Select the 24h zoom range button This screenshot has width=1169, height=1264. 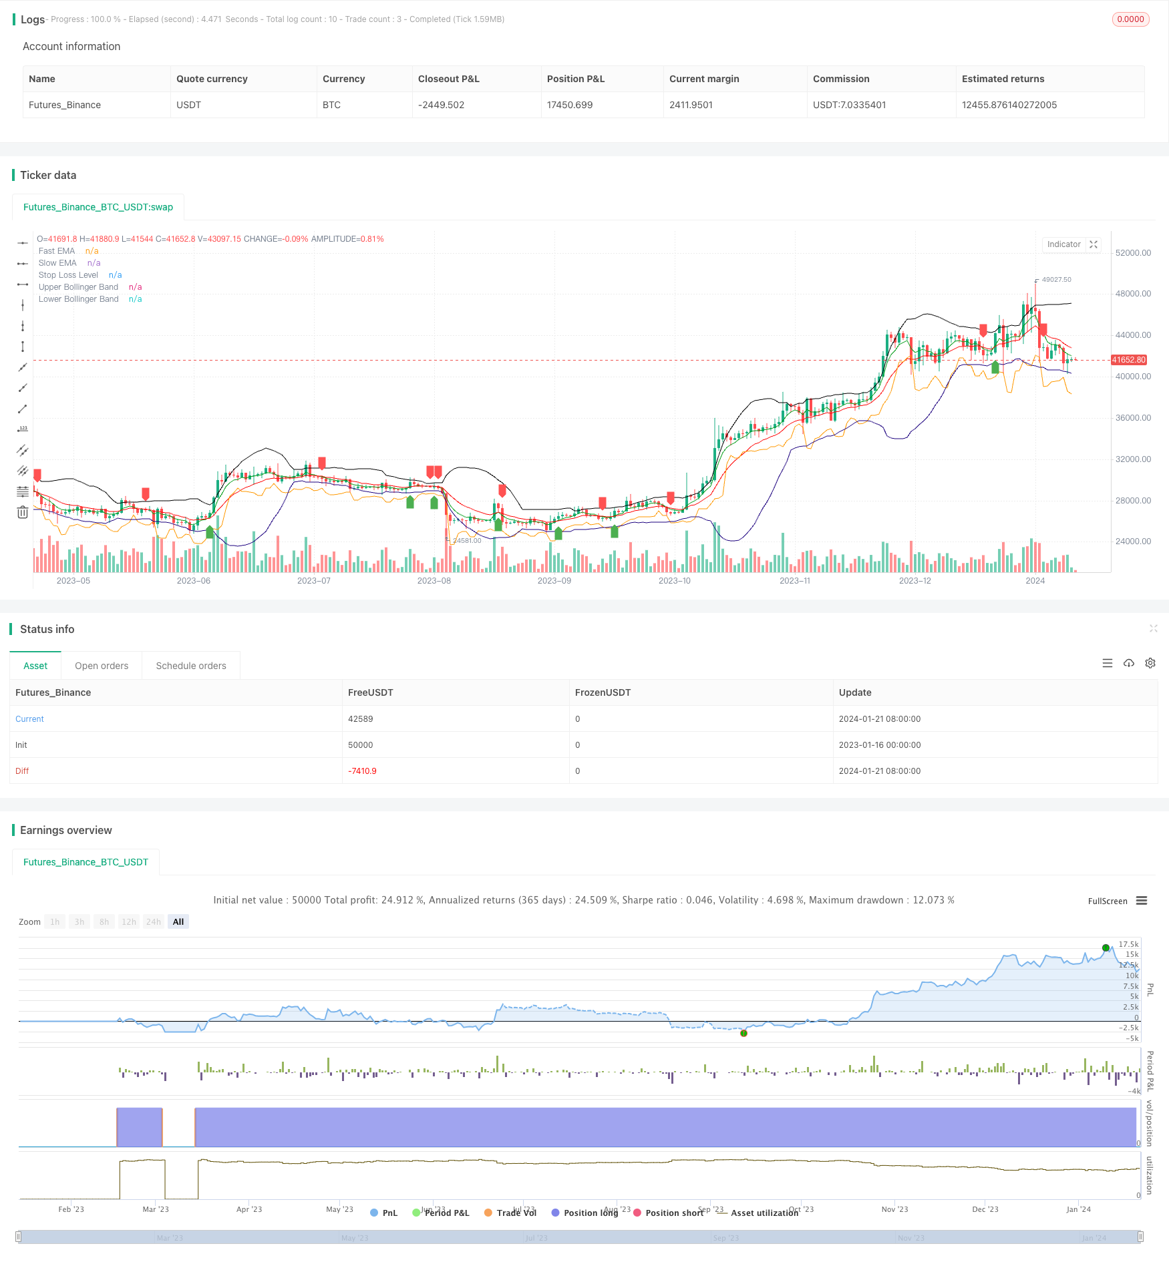tap(153, 921)
